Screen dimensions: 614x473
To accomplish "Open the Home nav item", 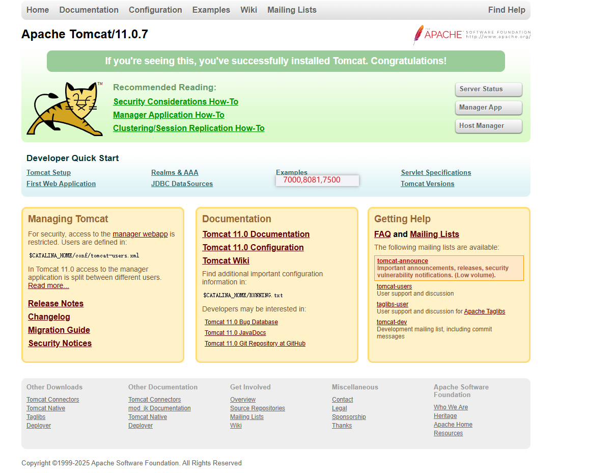I will [x=38, y=10].
